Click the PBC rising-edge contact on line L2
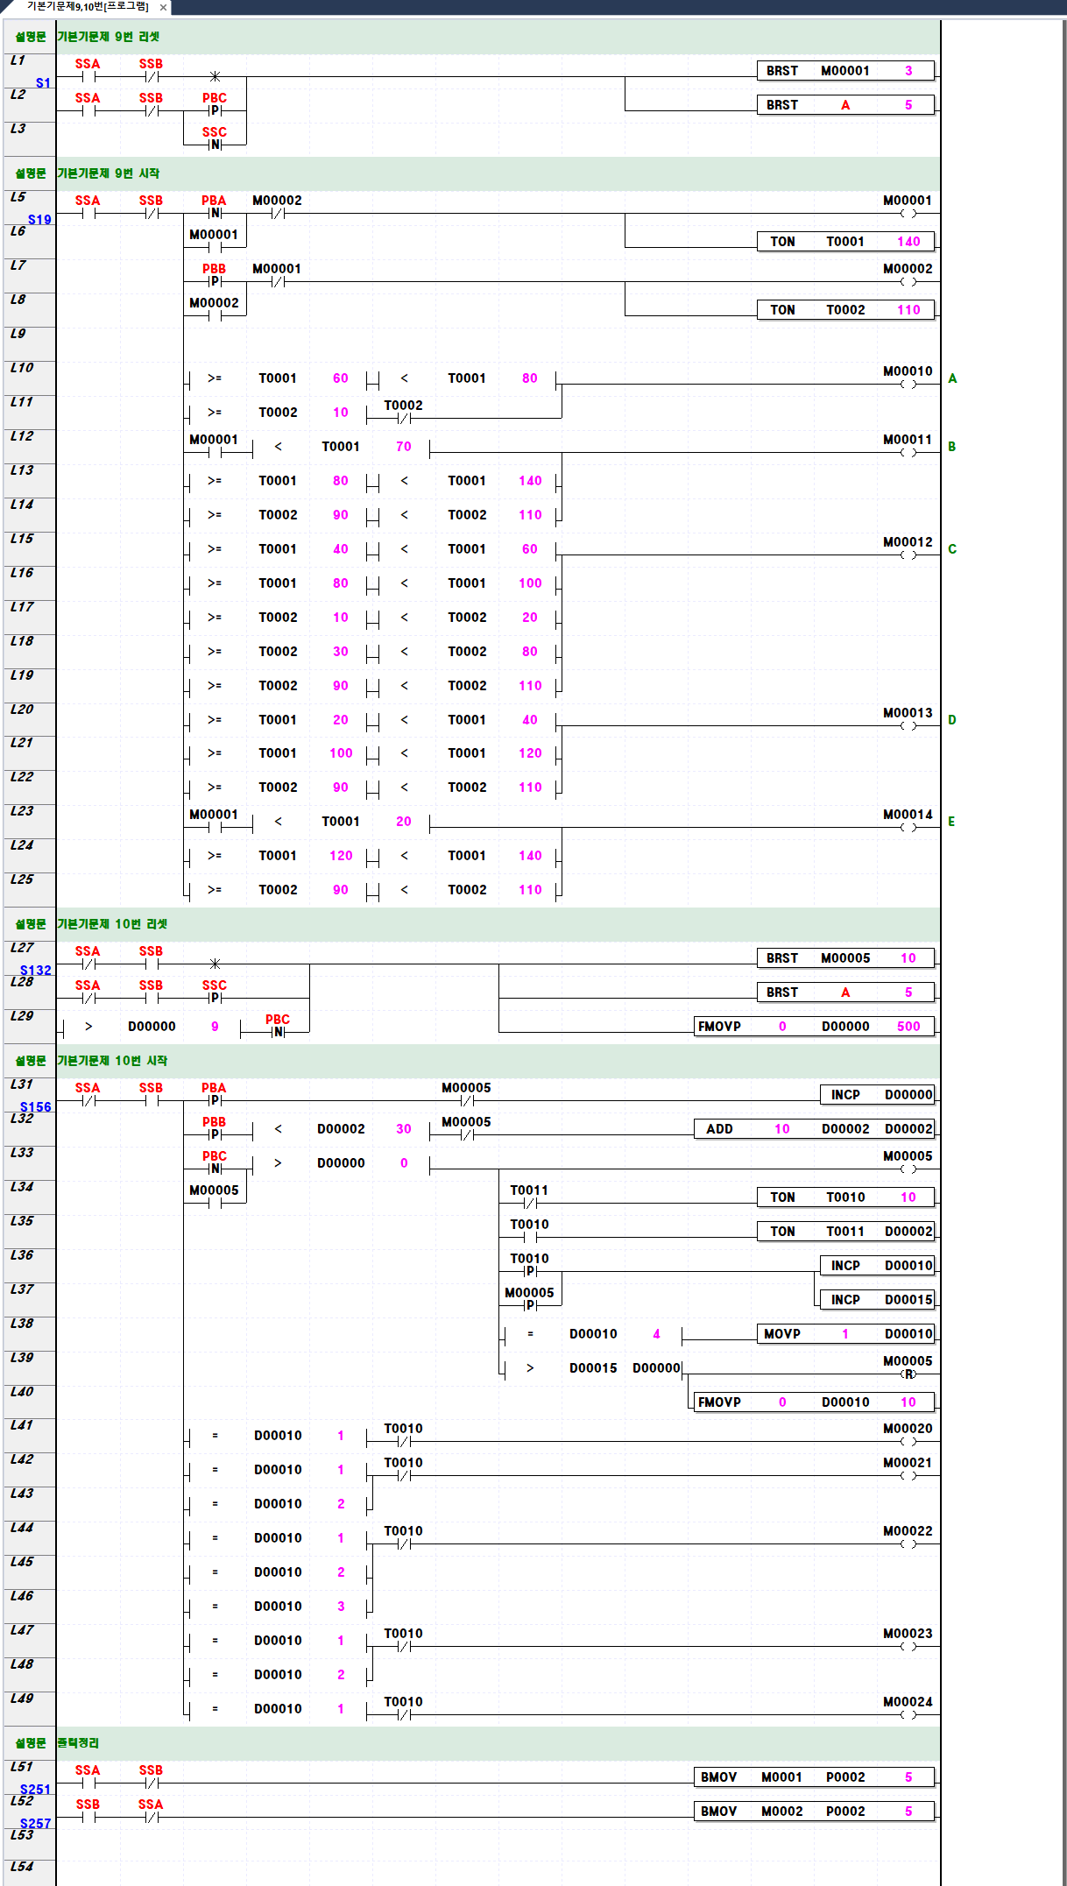 point(215,110)
